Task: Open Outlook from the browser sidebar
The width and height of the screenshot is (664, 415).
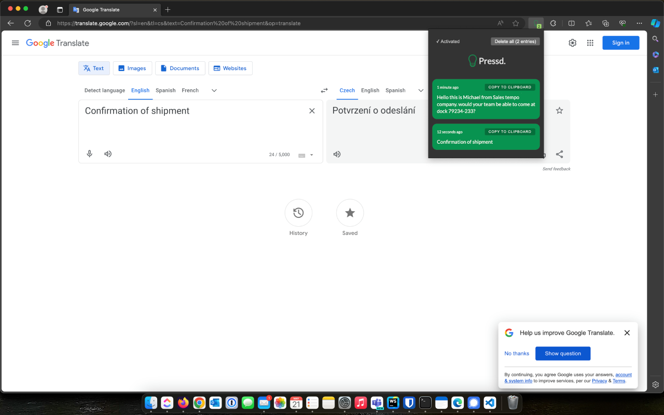Action: coord(656,70)
